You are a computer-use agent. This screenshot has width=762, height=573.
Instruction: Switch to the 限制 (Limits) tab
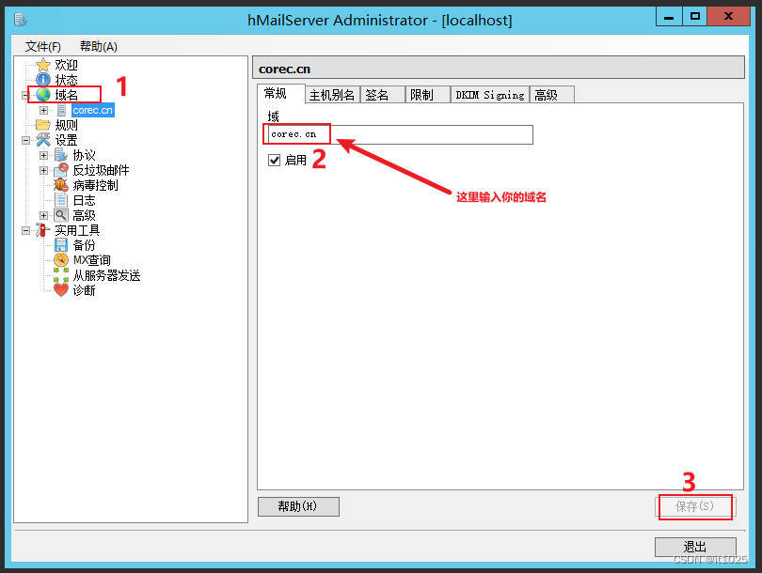pos(428,95)
